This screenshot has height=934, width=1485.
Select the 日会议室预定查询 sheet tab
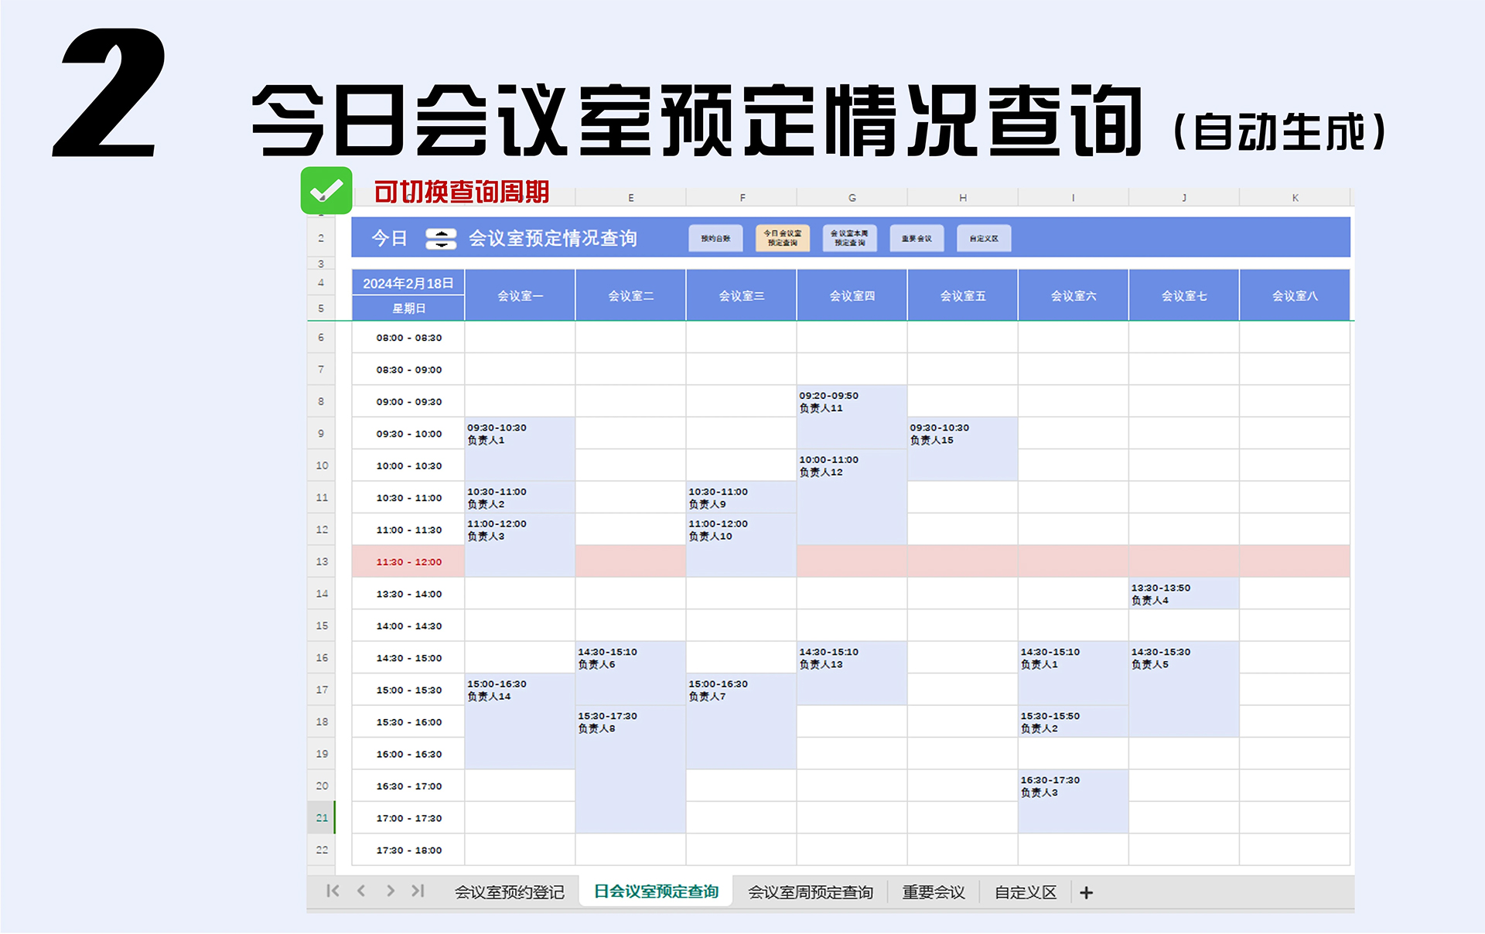(656, 891)
